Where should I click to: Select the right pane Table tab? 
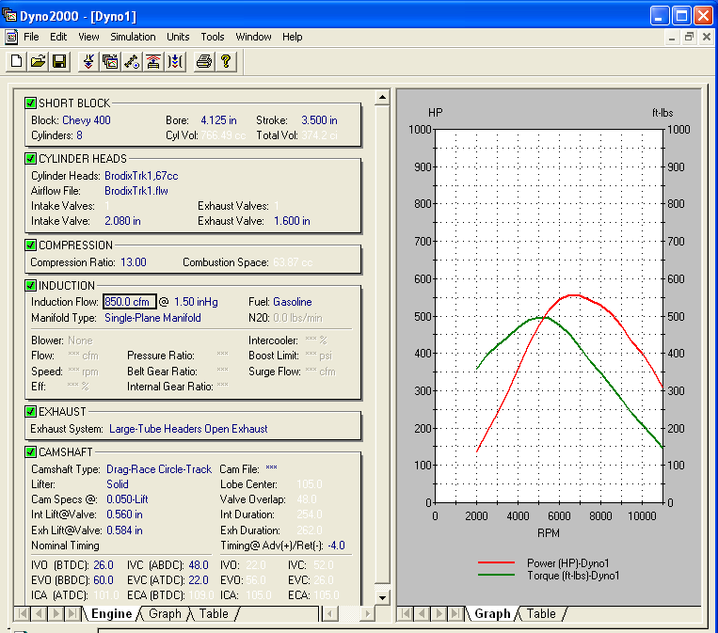click(541, 613)
